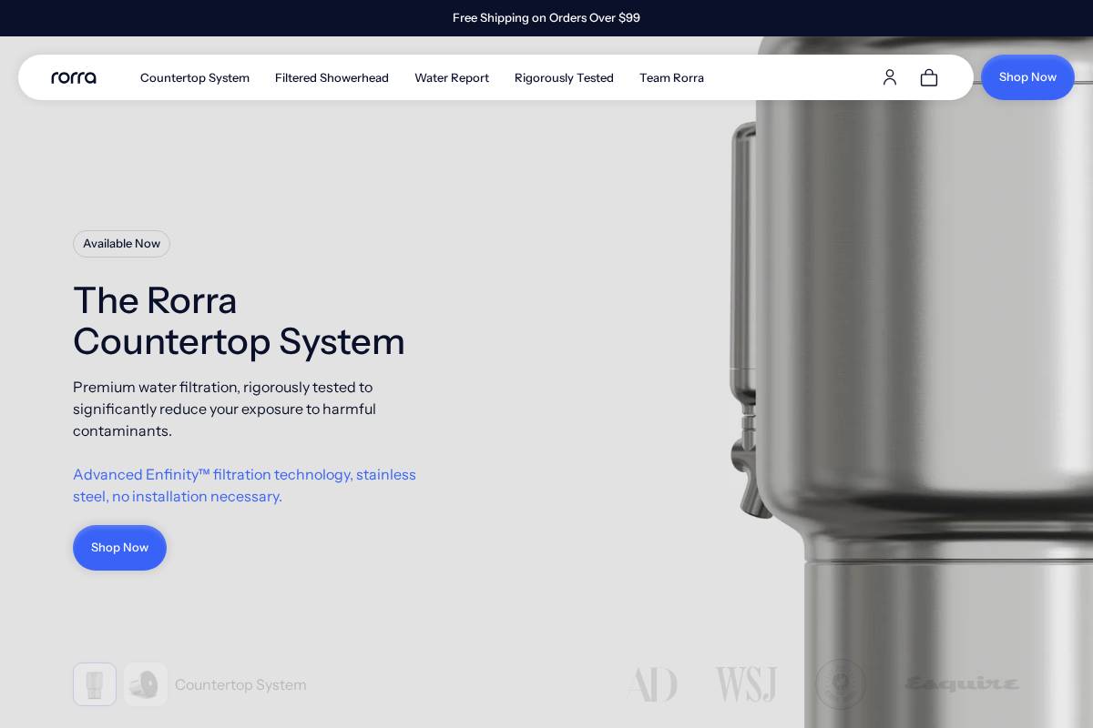Open the Water Report page
1093x728 pixels.
[452, 77]
